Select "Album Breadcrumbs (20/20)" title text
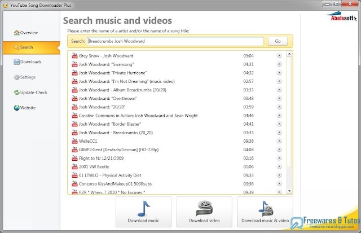Image resolution: width=361 pixels, height=233 pixels. 122,90
